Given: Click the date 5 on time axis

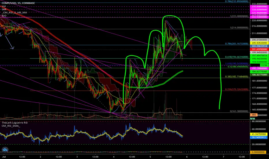Looking at the screenshot, I should point(150,157).
